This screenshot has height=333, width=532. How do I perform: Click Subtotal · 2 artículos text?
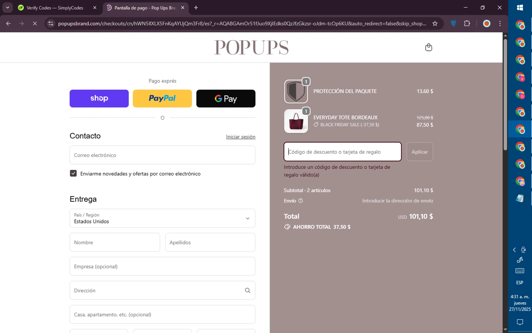307,190
